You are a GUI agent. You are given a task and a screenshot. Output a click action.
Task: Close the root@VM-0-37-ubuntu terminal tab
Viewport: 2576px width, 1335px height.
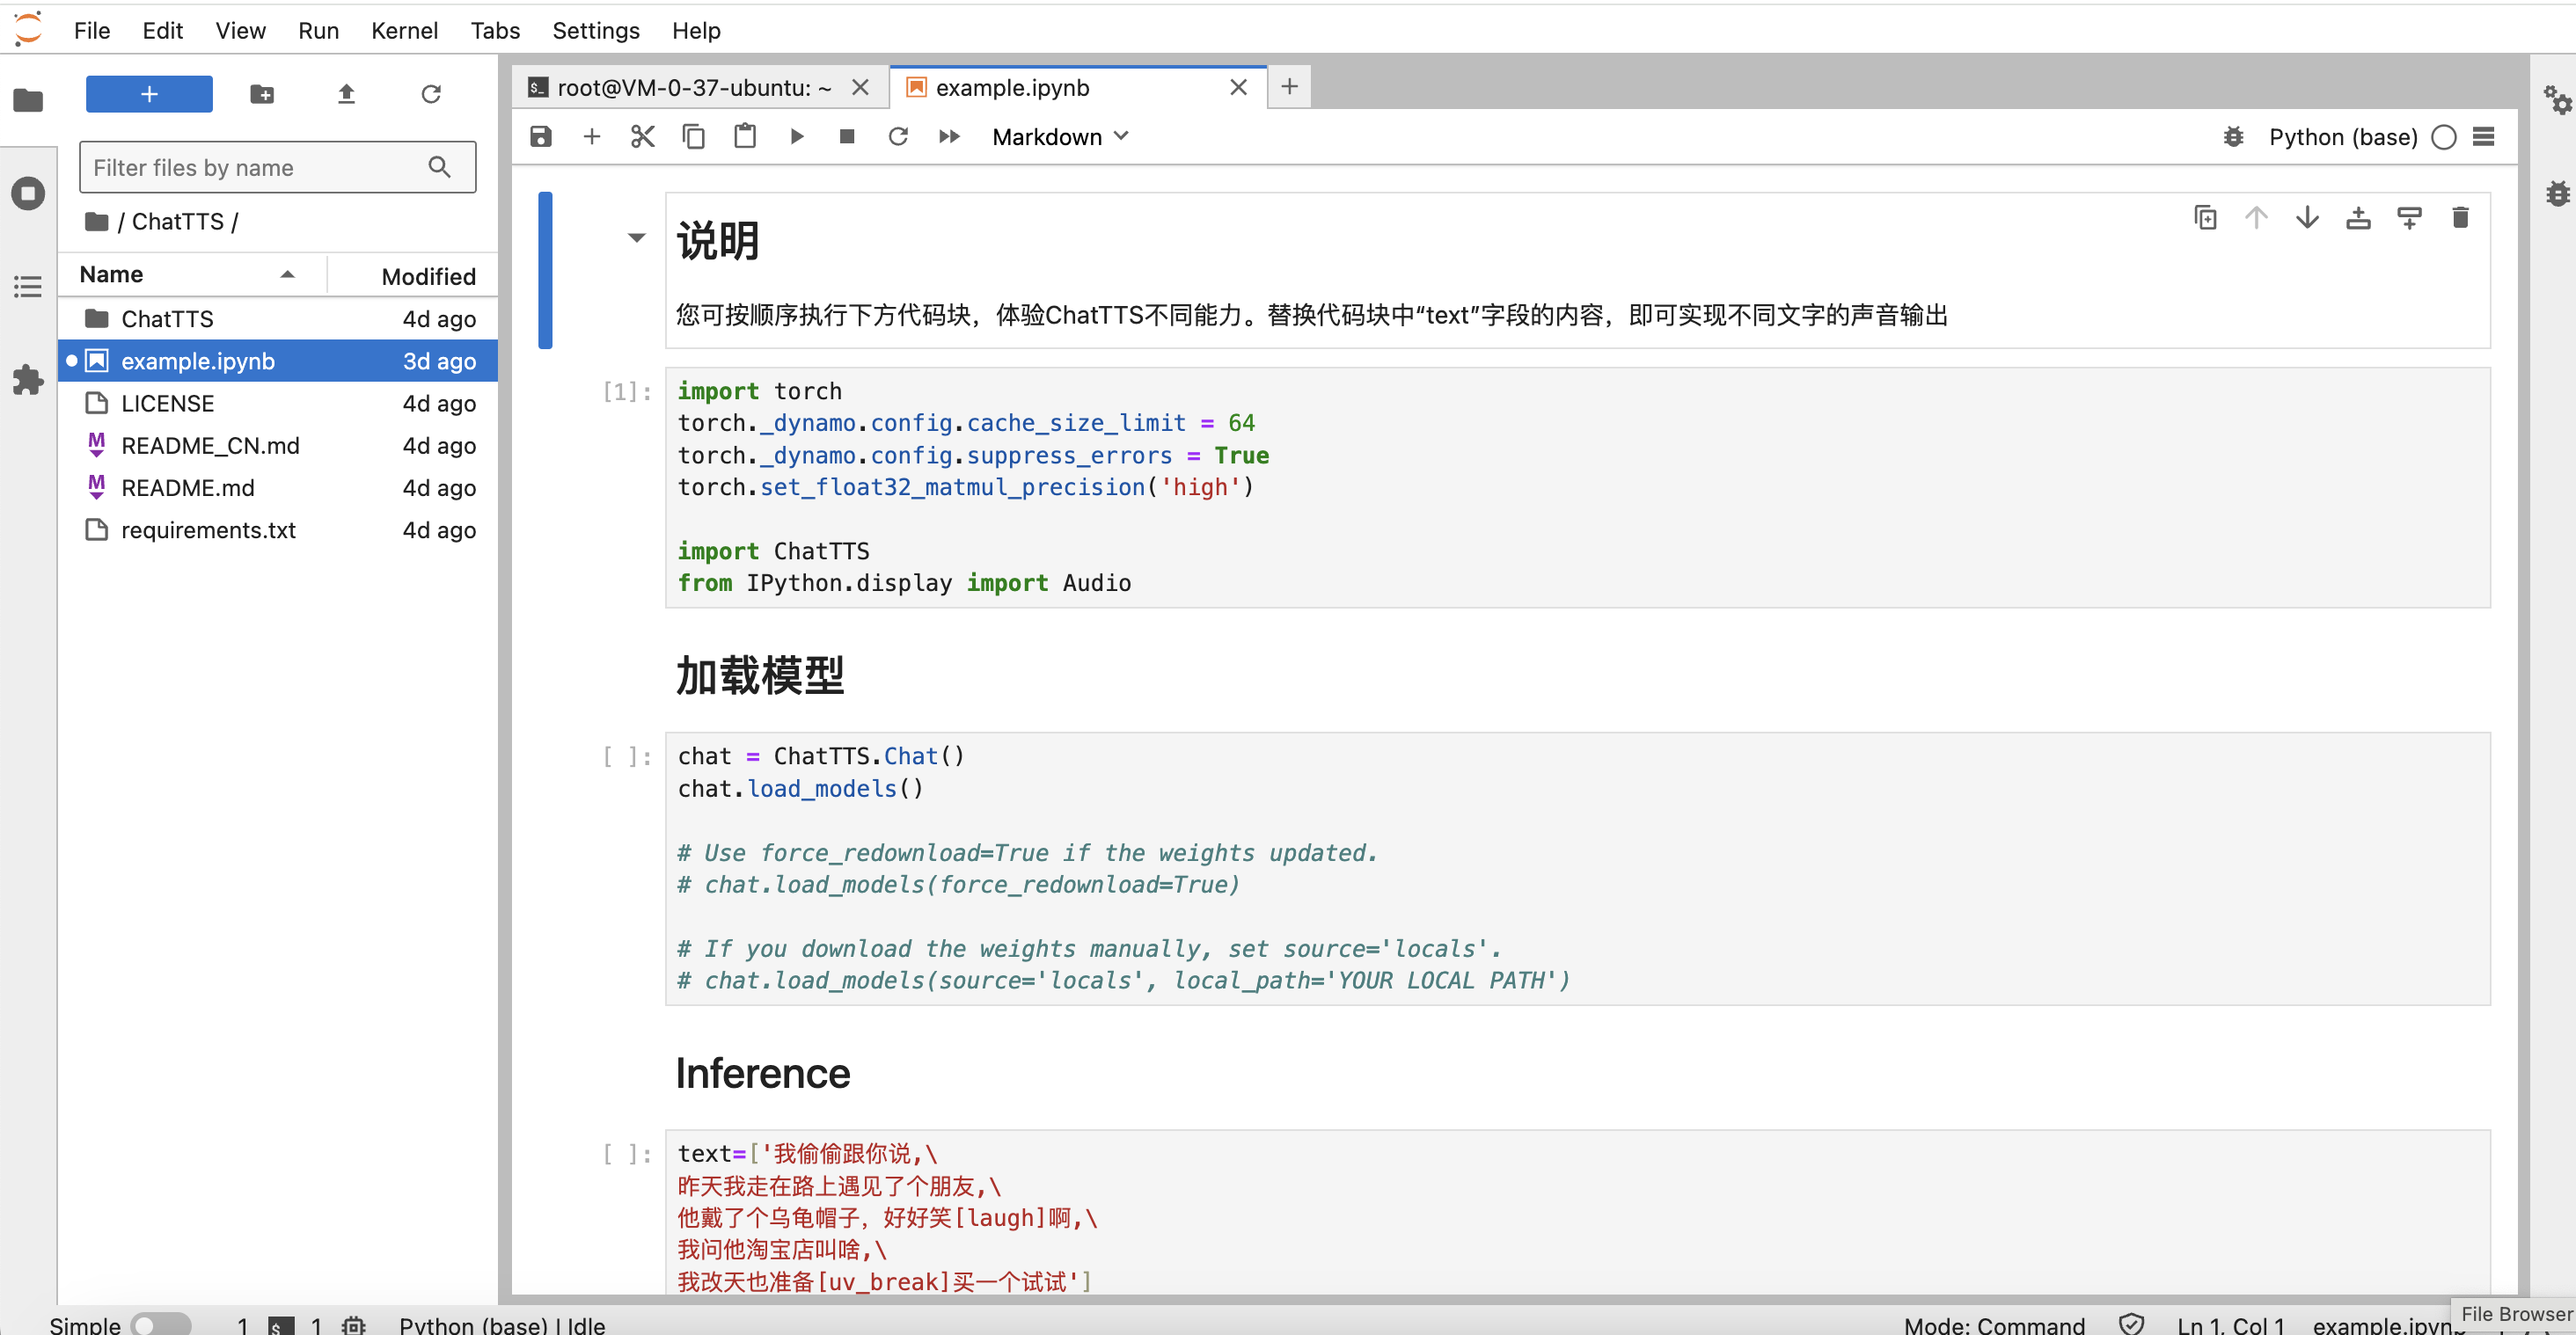860,88
